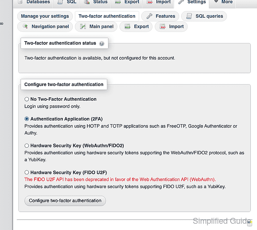257x230 pixels.
Task: Choose Hardware Security Key (FIDO U2F)
Action: click(27, 172)
